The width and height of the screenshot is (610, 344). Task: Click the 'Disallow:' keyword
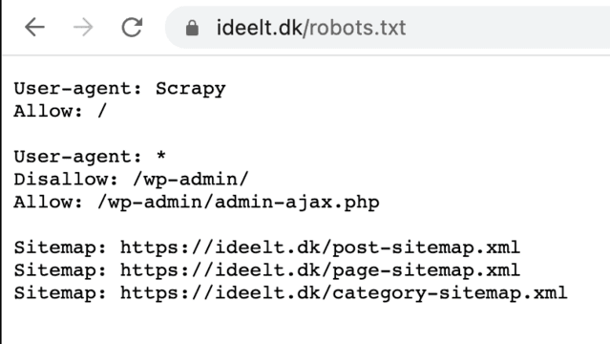click(66, 180)
